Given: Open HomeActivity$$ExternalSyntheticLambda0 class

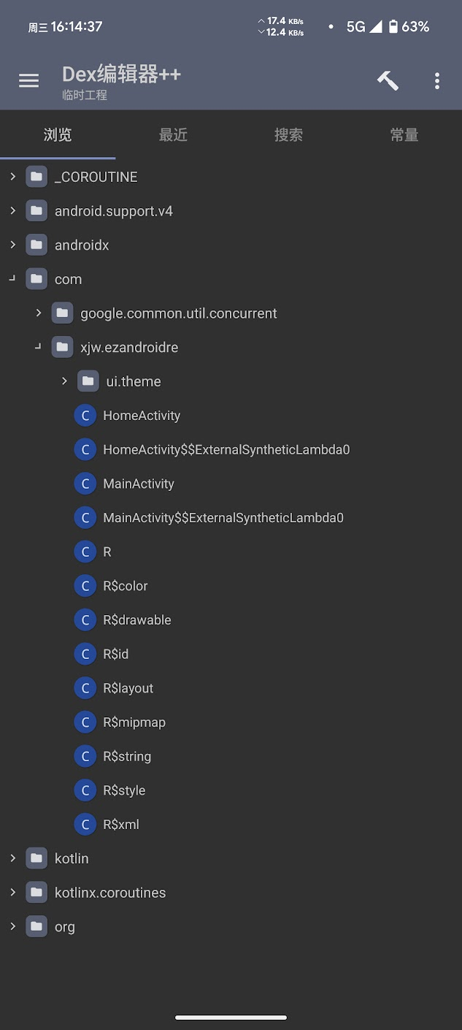Looking at the screenshot, I should 226,450.
